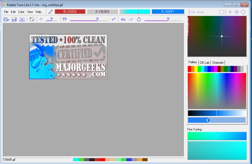Viewport: 252px width, 164px height.
Task: Click inside the rainbow hue-saturation picker
Action: pos(217,91)
